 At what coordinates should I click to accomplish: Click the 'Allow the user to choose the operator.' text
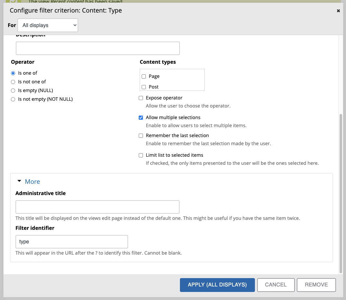tap(188, 106)
